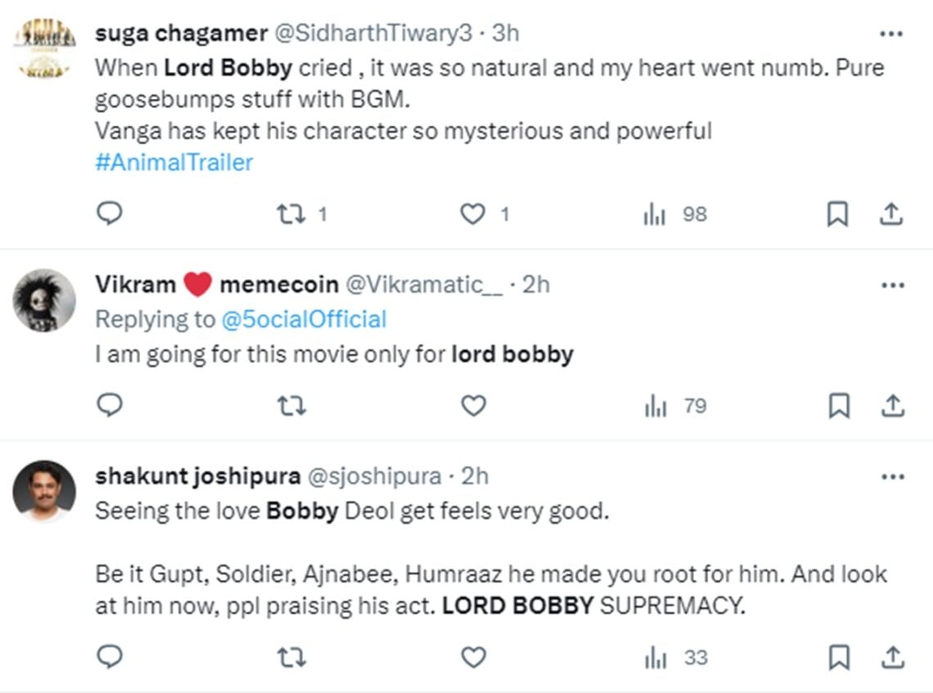Image resolution: width=933 pixels, height=693 pixels.
Task: Reply to shakunt joshipura's tweet
Action: pyautogui.click(x=109, y=657)
